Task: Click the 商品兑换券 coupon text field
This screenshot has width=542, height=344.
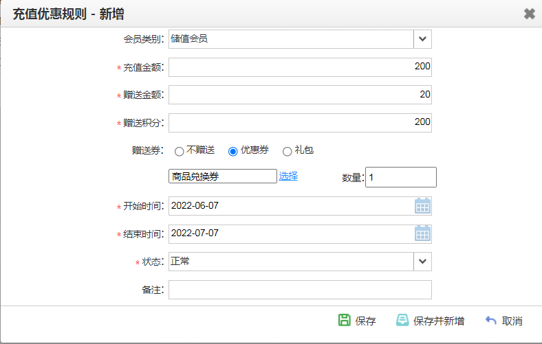Action: coord(223,176)
